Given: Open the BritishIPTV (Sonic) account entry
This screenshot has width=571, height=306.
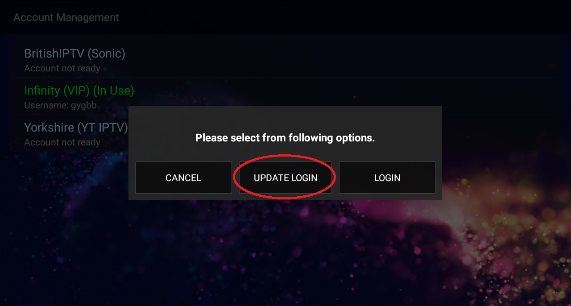Looking at the screenshot, I should 285,60.
